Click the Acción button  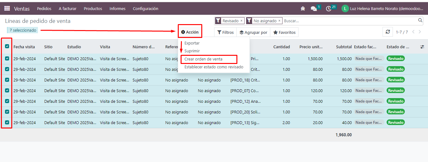(x=190, y=32)
